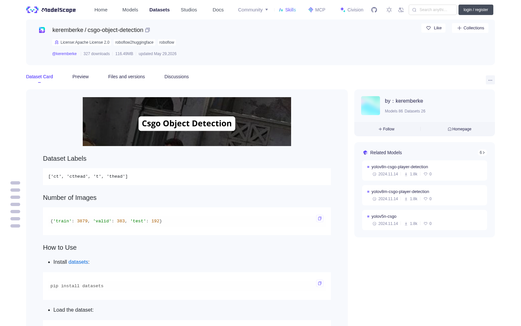521x326 pixels.
Task: Click the Skills icon link in navbar
Action: [288, 10]
